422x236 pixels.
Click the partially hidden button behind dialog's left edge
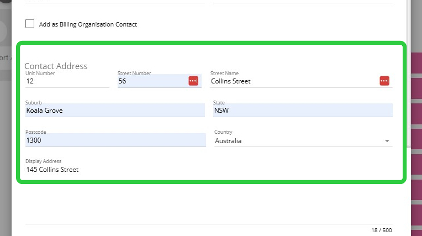coord(6,57)
